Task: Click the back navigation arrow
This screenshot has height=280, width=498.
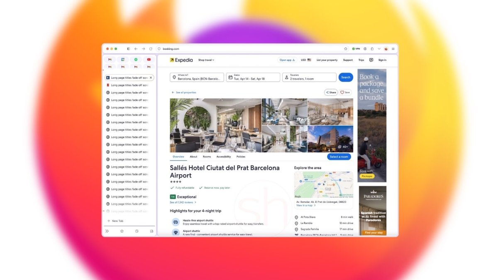Action: 135,49
